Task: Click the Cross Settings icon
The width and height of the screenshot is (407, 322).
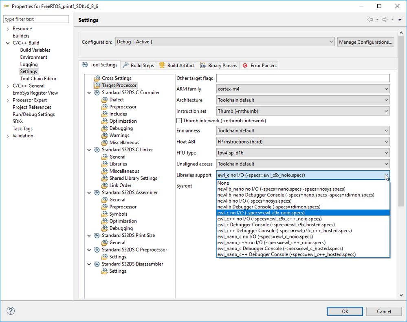Action: (x=97, y=78)
